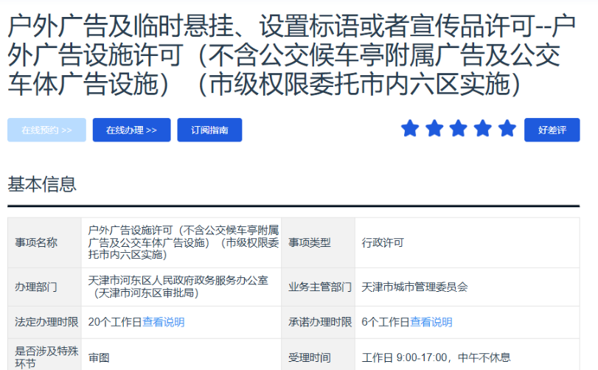The image size is (598, 370).
Task: Click the first rating star
Action: click(409, 129)
